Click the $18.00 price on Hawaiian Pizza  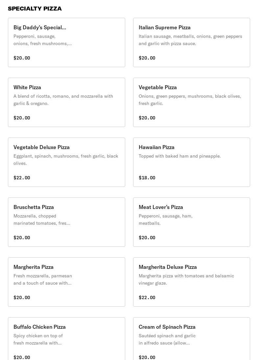147,178
